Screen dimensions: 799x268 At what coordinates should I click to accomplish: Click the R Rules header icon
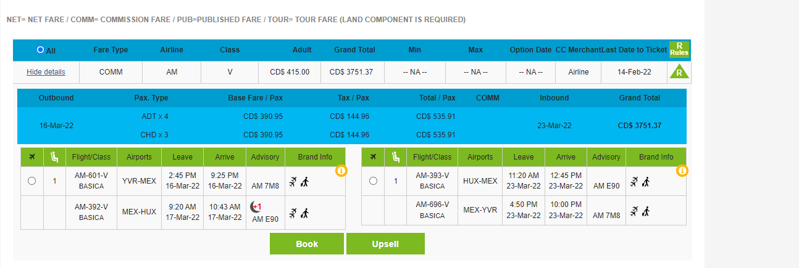tap(679, 49)
